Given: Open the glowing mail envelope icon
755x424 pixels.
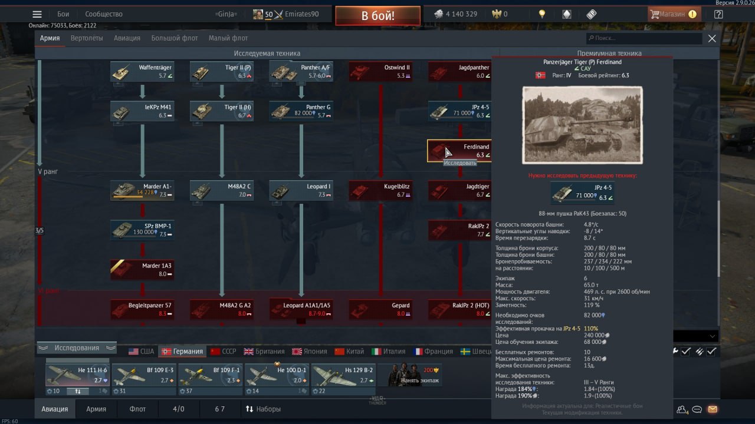Looking at the screenshot, I should (713, 409).
